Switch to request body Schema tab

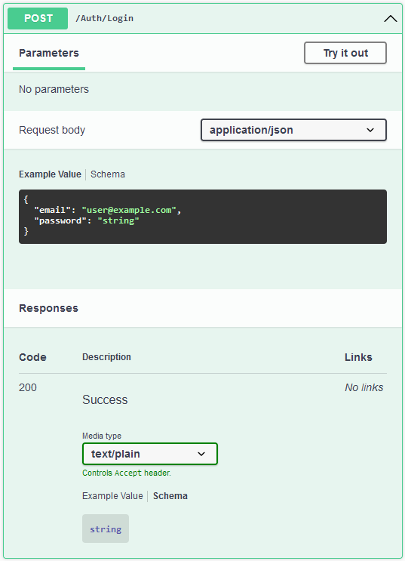click(108, 174)
